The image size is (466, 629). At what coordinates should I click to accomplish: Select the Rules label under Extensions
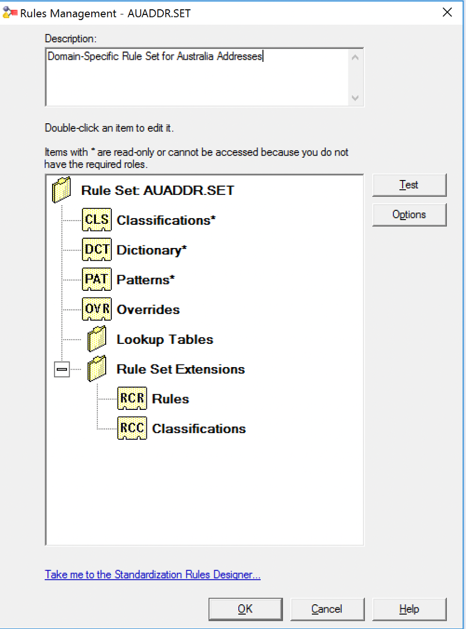point(171,399)
